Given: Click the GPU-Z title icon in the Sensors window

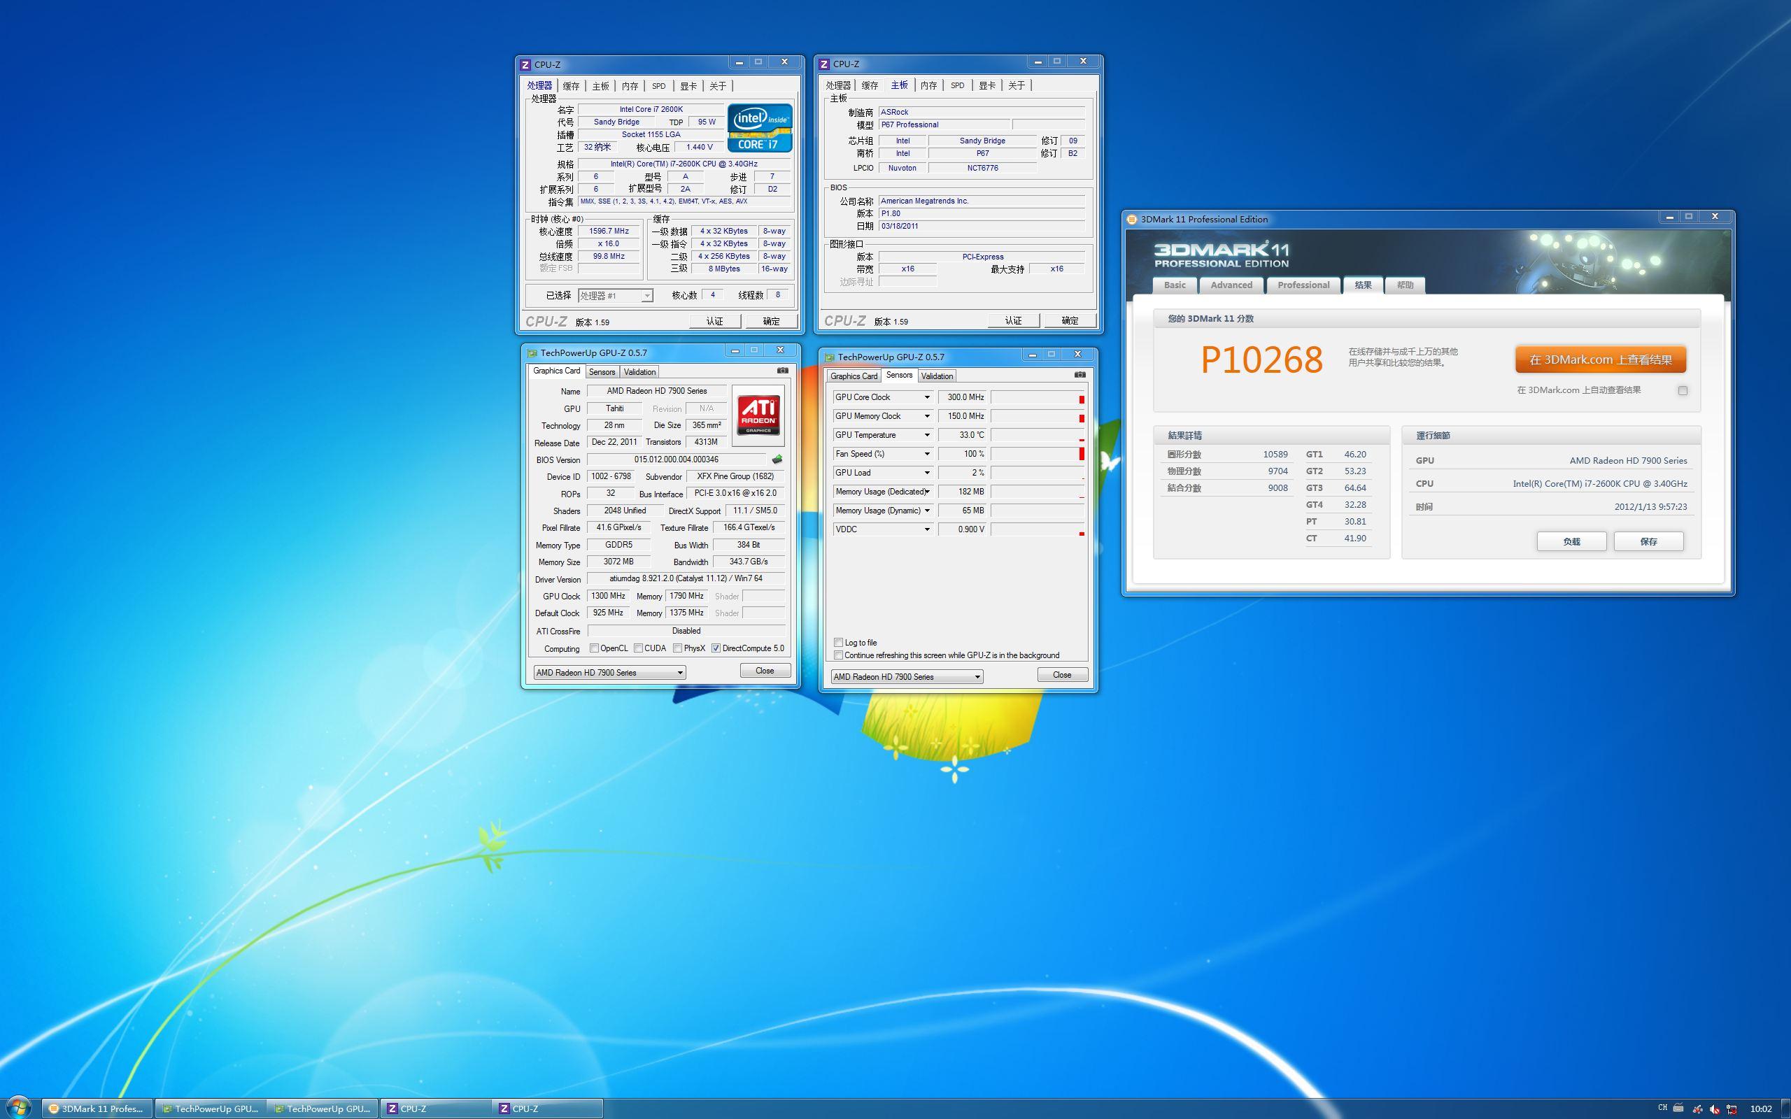Looking at the screenshot, I should (x=830, y=357).
